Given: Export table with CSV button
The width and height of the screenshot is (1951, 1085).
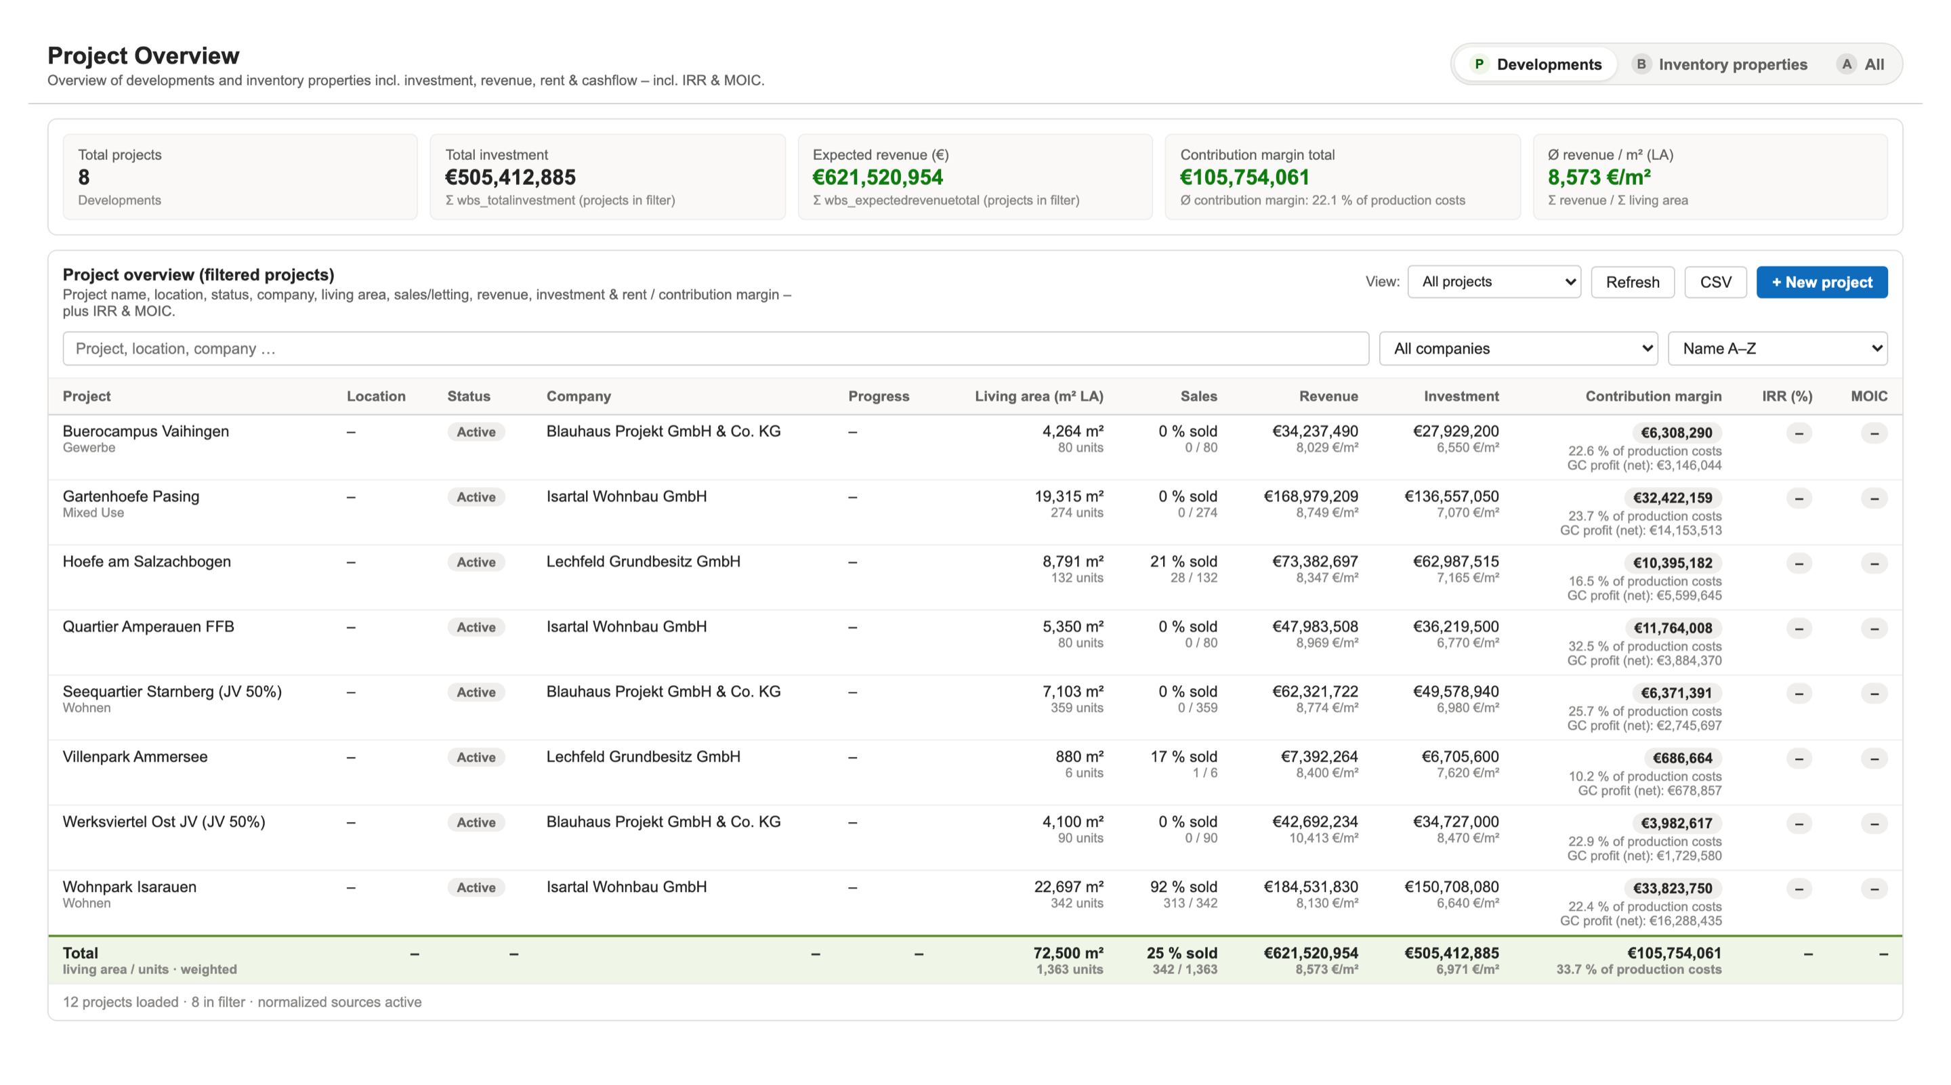Looking at the screenshot, I should coord(1715,282).
